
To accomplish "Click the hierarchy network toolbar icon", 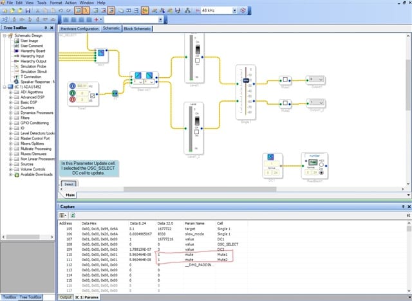I will (x=187, y=10).
